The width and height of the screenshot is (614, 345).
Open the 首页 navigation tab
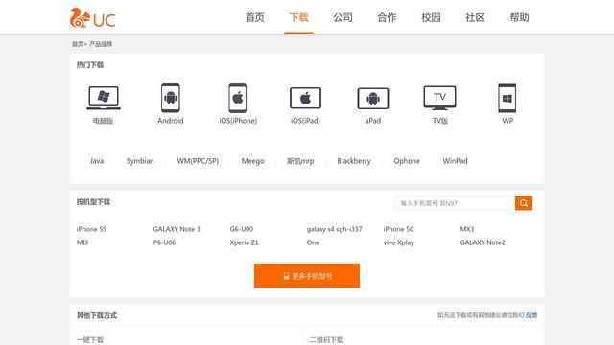coord(255,17)
